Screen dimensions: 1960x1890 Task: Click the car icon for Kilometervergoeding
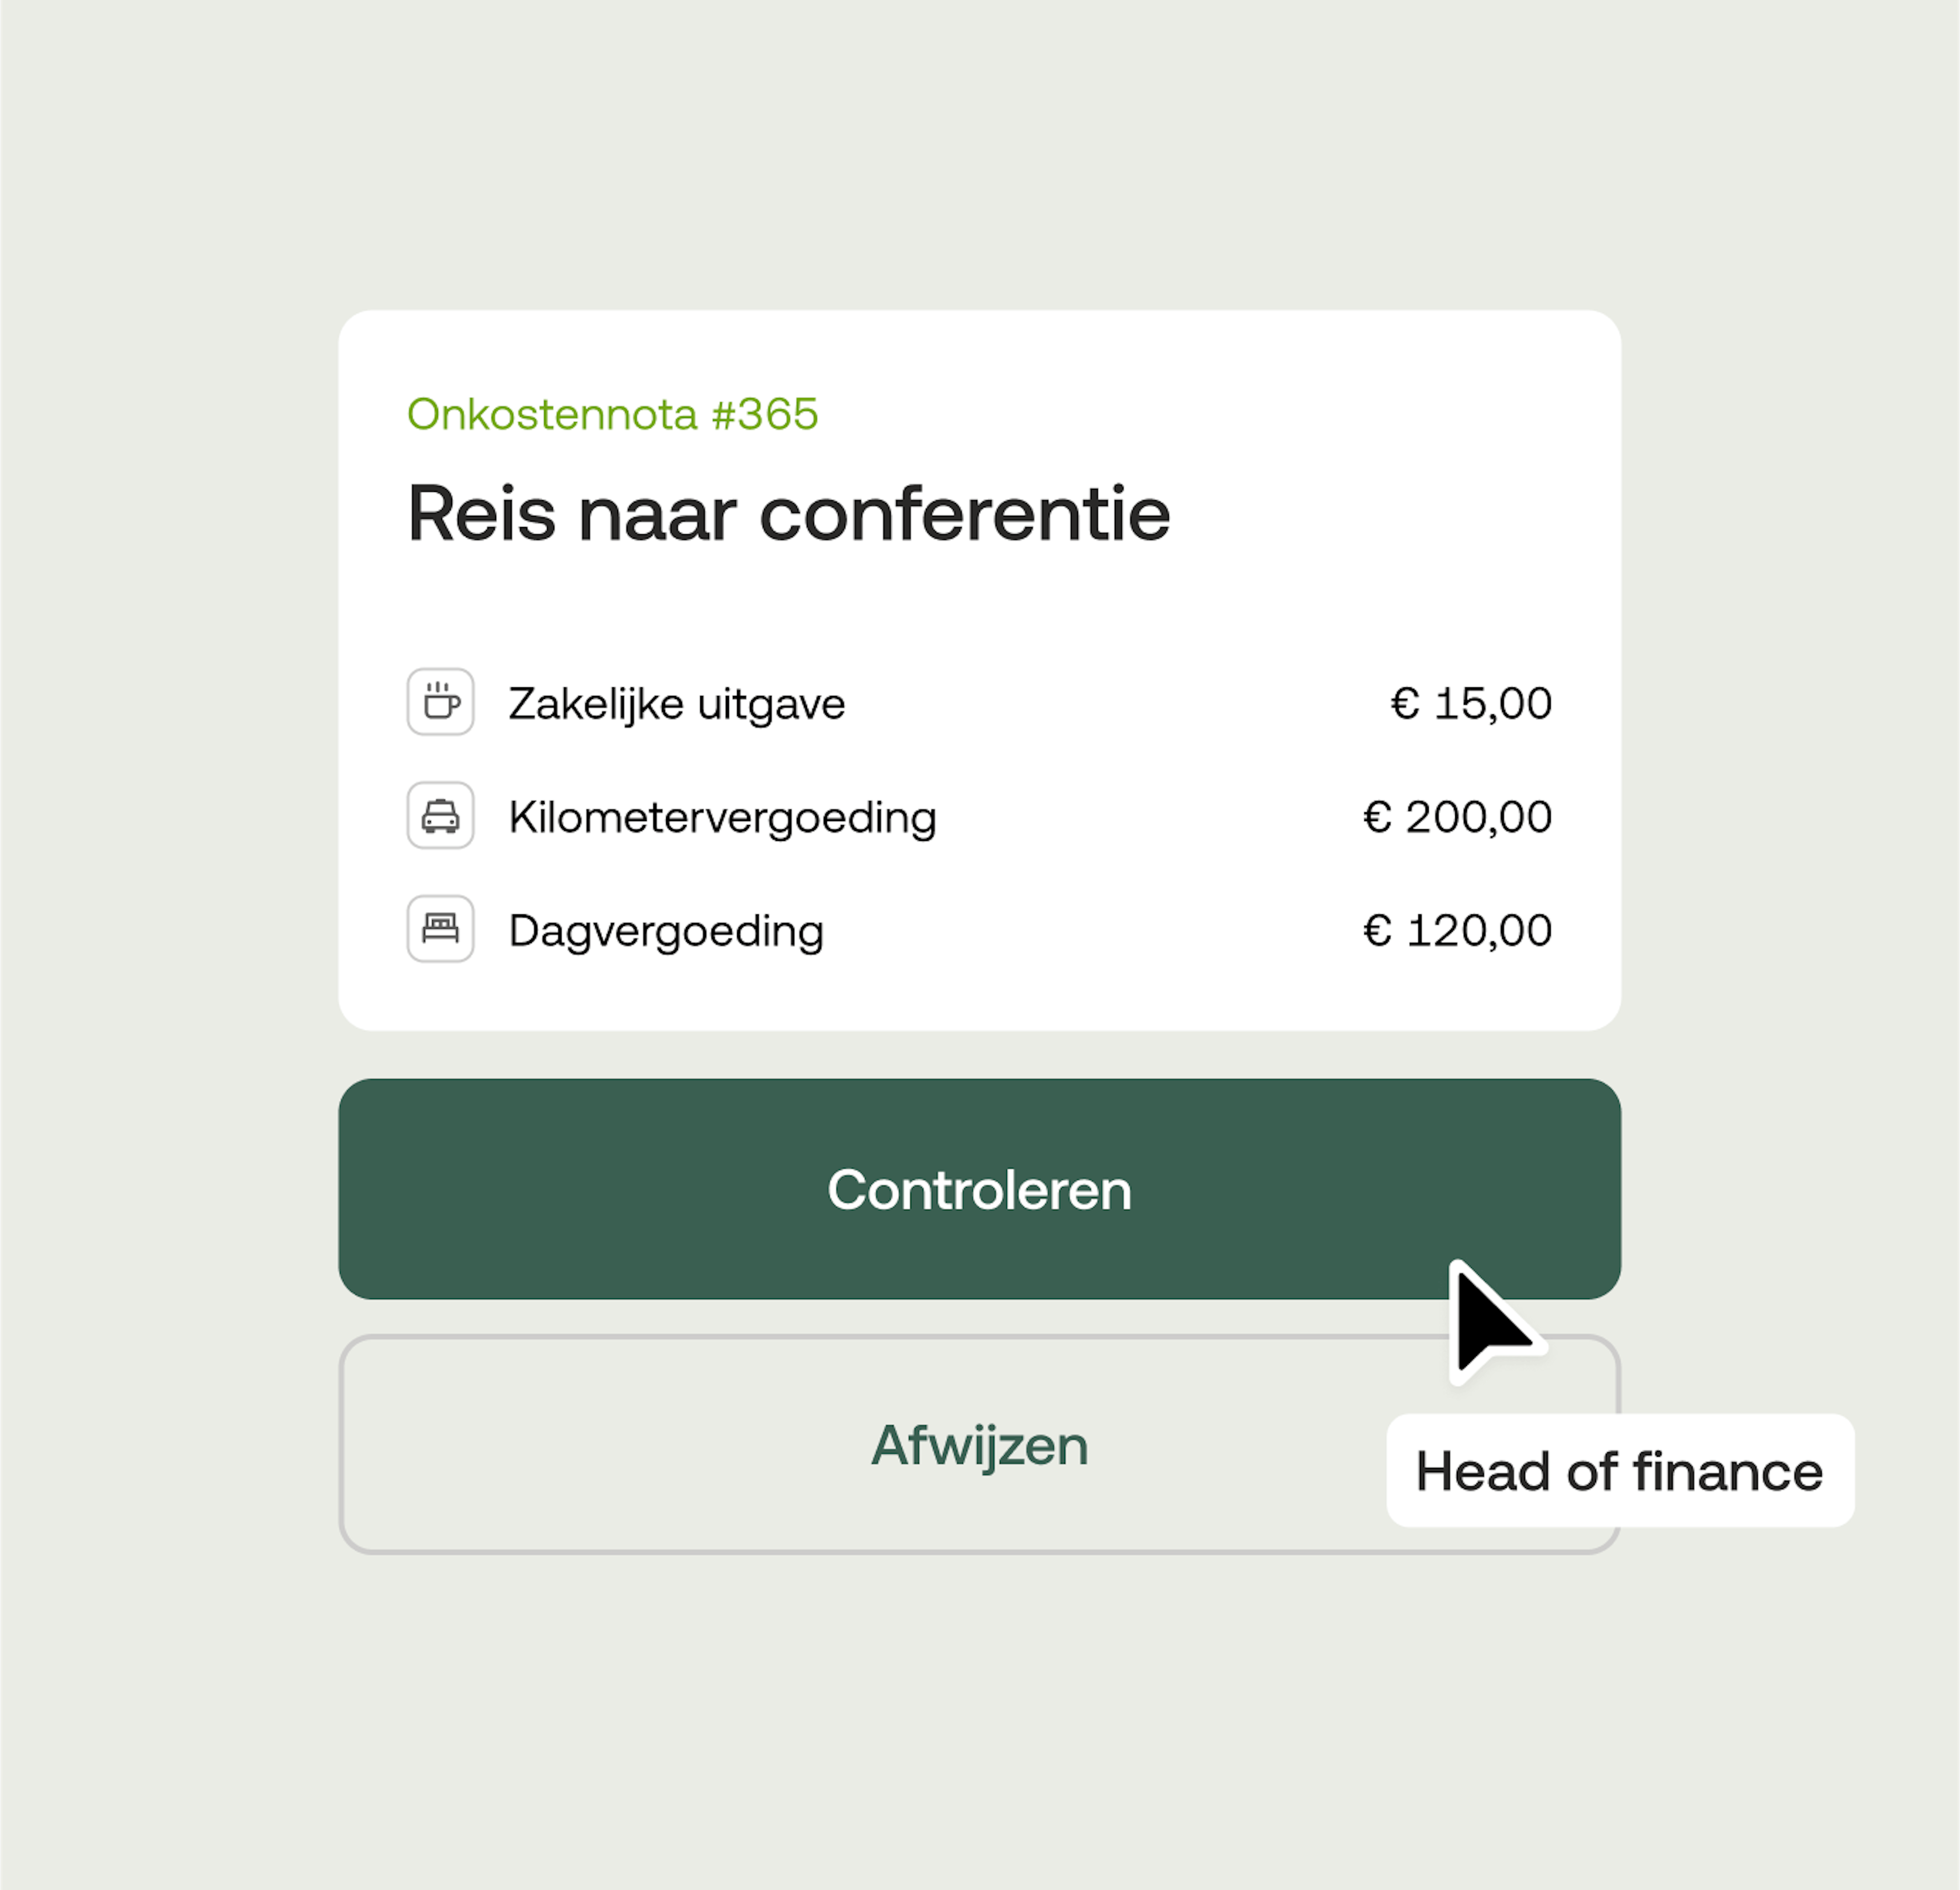point(440,815)
